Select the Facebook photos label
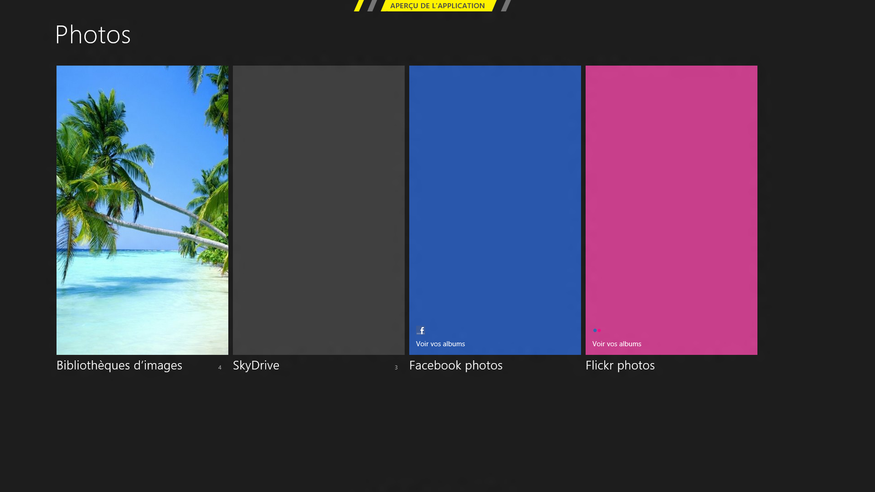The image size is (875, 492). (x=456, y=365)
